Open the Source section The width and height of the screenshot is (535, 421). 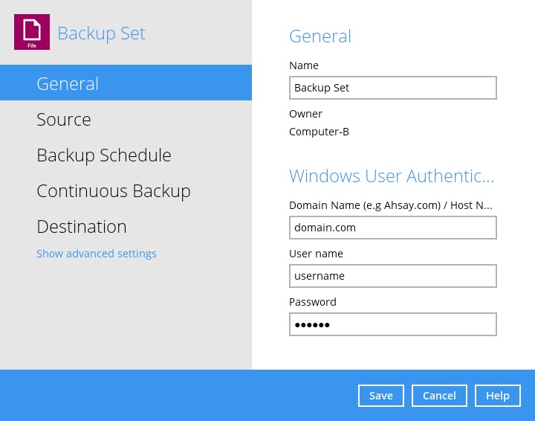click(x=64, y=120)
